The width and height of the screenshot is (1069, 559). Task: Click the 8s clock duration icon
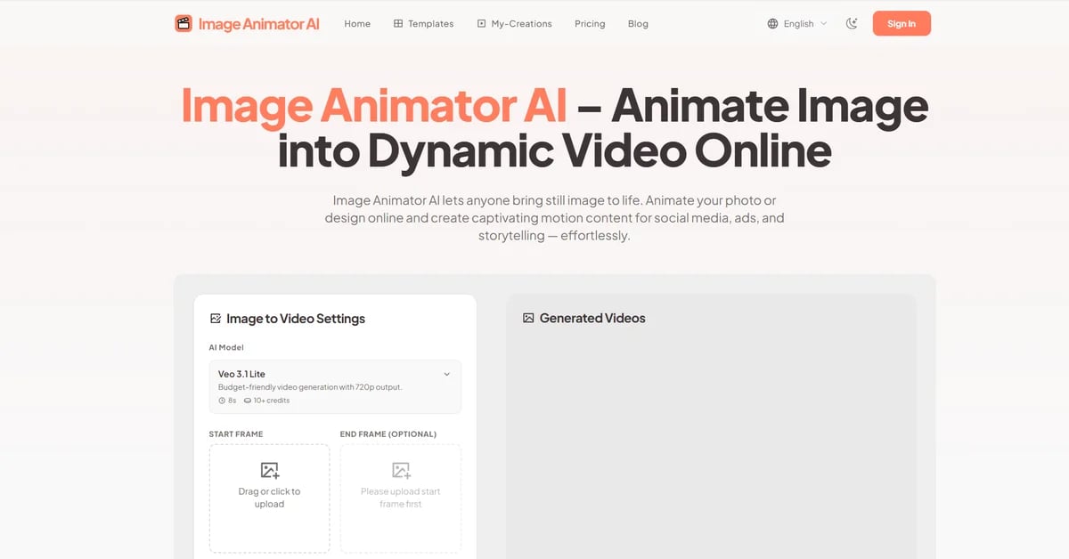222,401
